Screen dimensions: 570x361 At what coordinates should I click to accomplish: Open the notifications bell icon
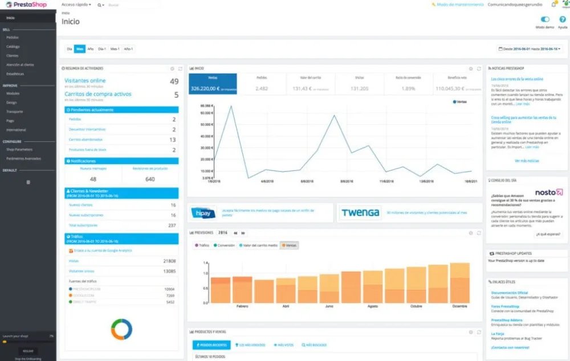pyautogui.click(x=553, y=5)
